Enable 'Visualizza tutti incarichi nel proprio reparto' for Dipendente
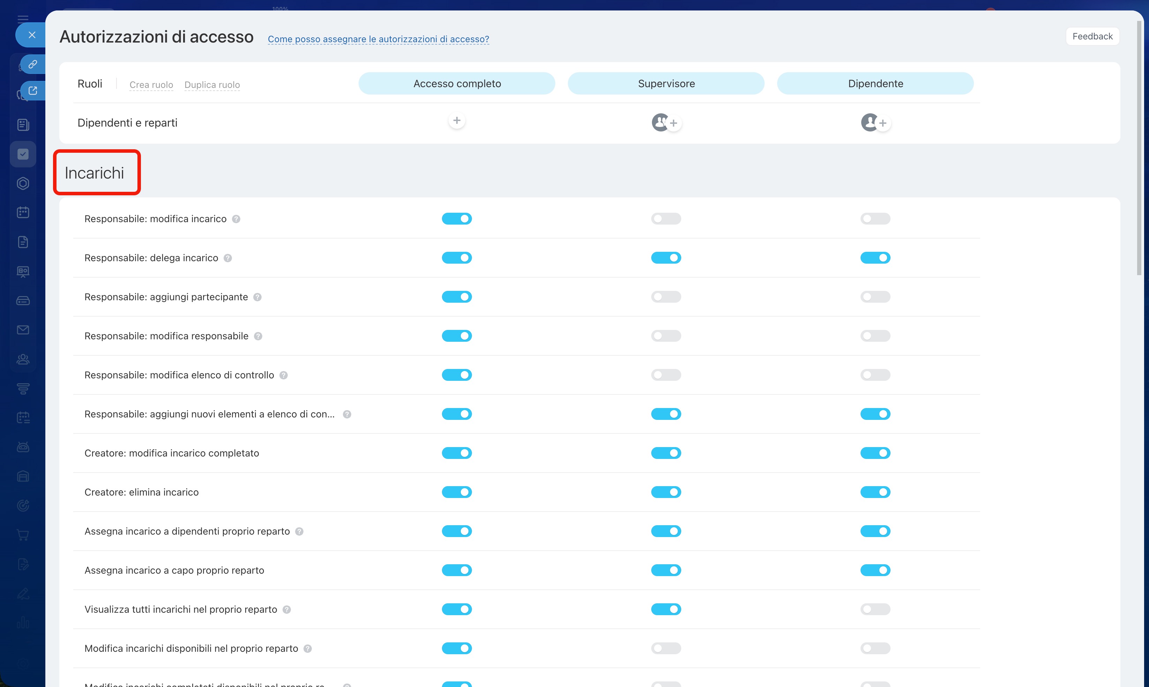Viewport: 1149px width, 687px height. 875,609
